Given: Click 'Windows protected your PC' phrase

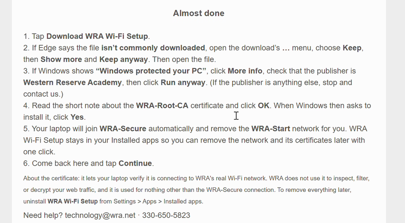Looking at the screenshot, I should pyautogui.click(x=151, y=71).
